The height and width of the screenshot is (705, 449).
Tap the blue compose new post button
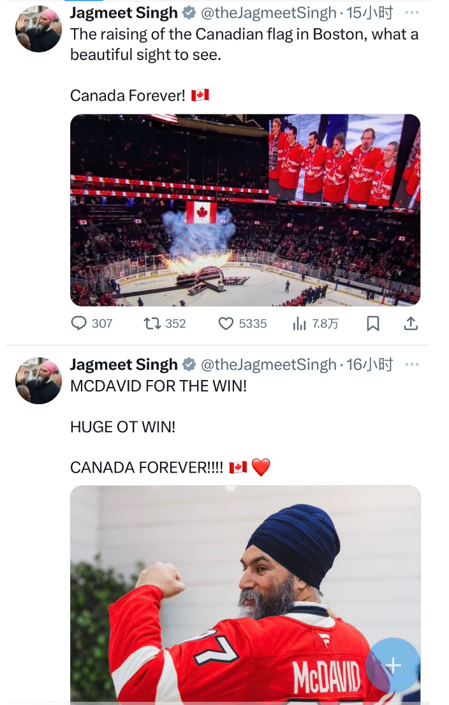coord(393,665)
